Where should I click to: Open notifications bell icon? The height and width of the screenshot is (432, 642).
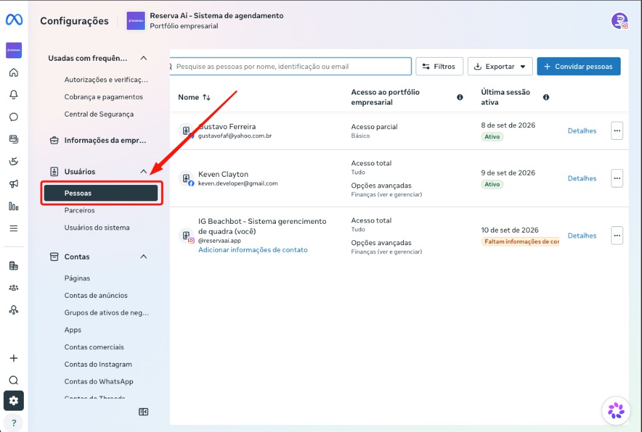pyautogui.click(x=14, y=95)
